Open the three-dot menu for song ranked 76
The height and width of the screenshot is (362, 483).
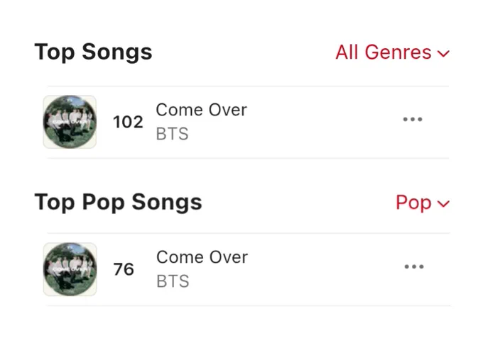pyautogui.click(x=413, y=266)
